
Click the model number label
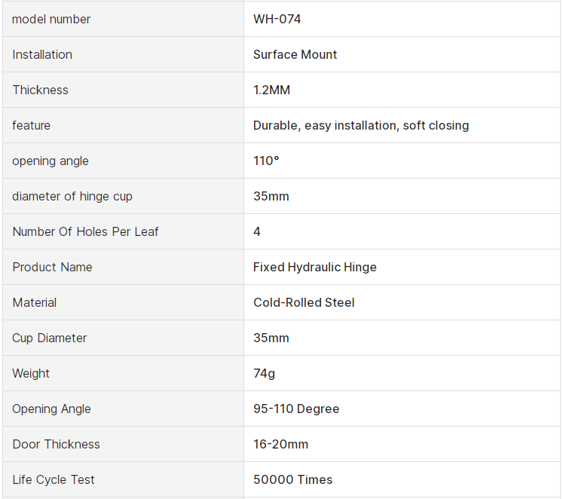pyautogui.click(x=51, y=19)
